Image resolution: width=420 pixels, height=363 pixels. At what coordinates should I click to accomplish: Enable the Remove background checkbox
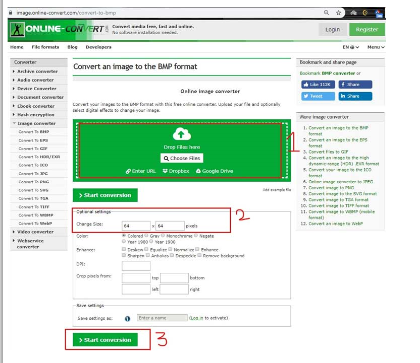click(199, 255)
